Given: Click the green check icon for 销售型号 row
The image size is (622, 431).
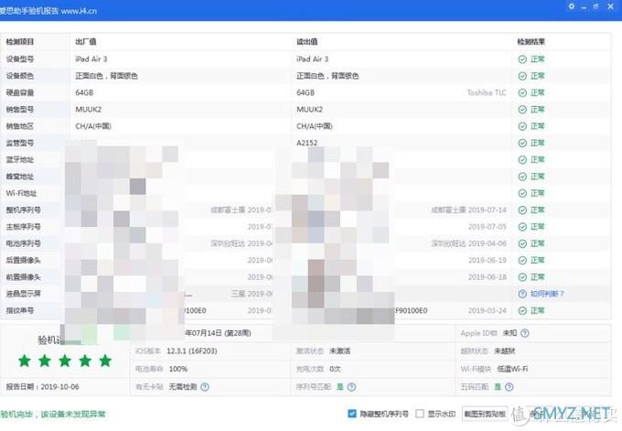Looking at the screenshot, I should point(522,109).
